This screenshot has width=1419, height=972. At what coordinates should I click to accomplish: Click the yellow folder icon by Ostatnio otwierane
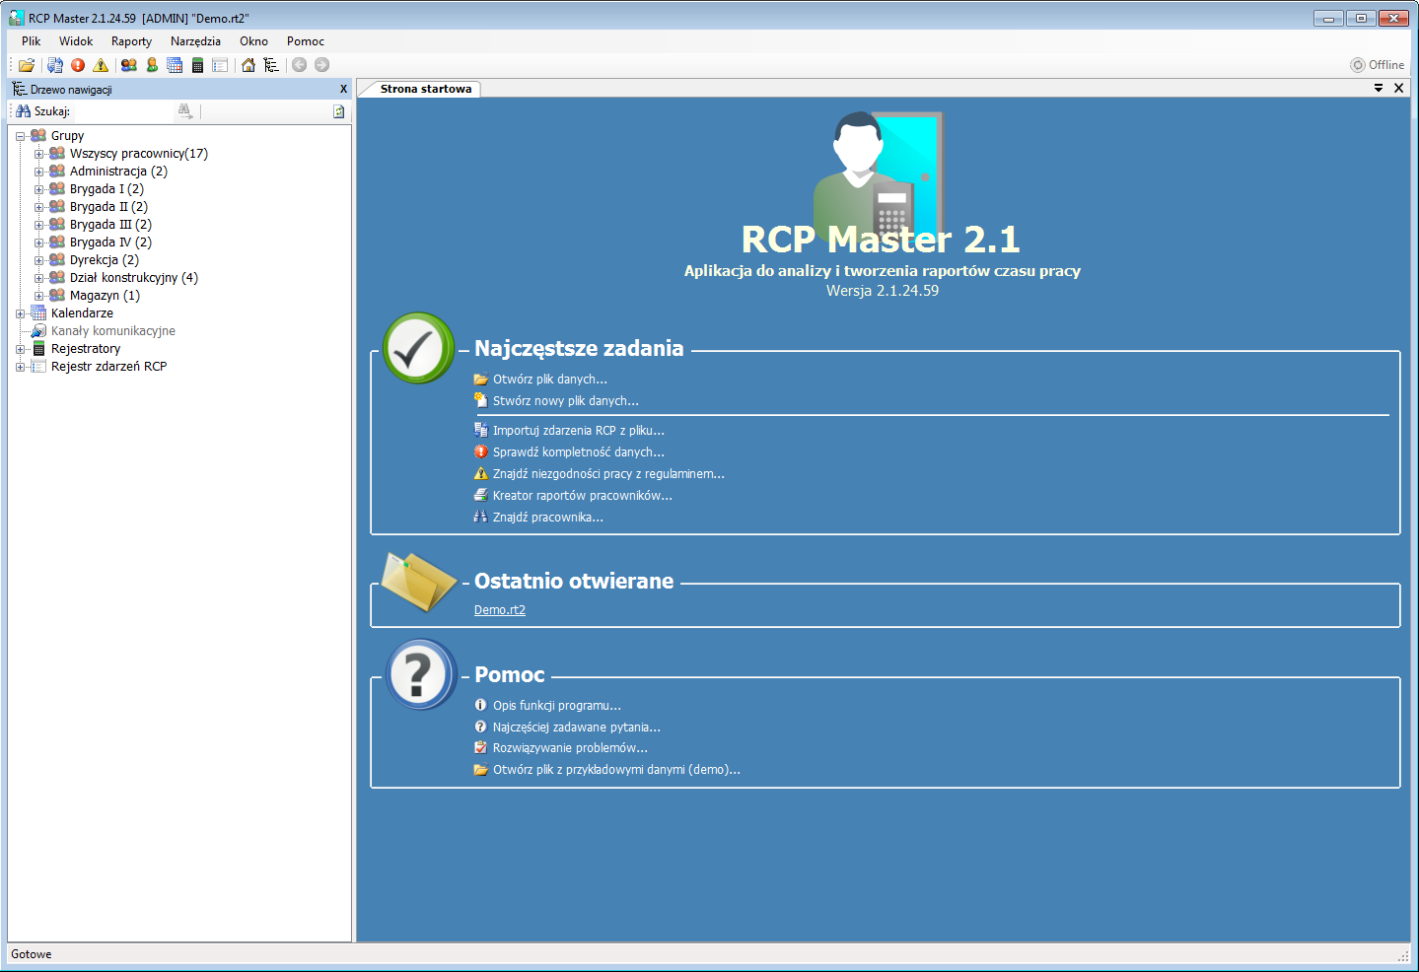click(x=418, y=582)
